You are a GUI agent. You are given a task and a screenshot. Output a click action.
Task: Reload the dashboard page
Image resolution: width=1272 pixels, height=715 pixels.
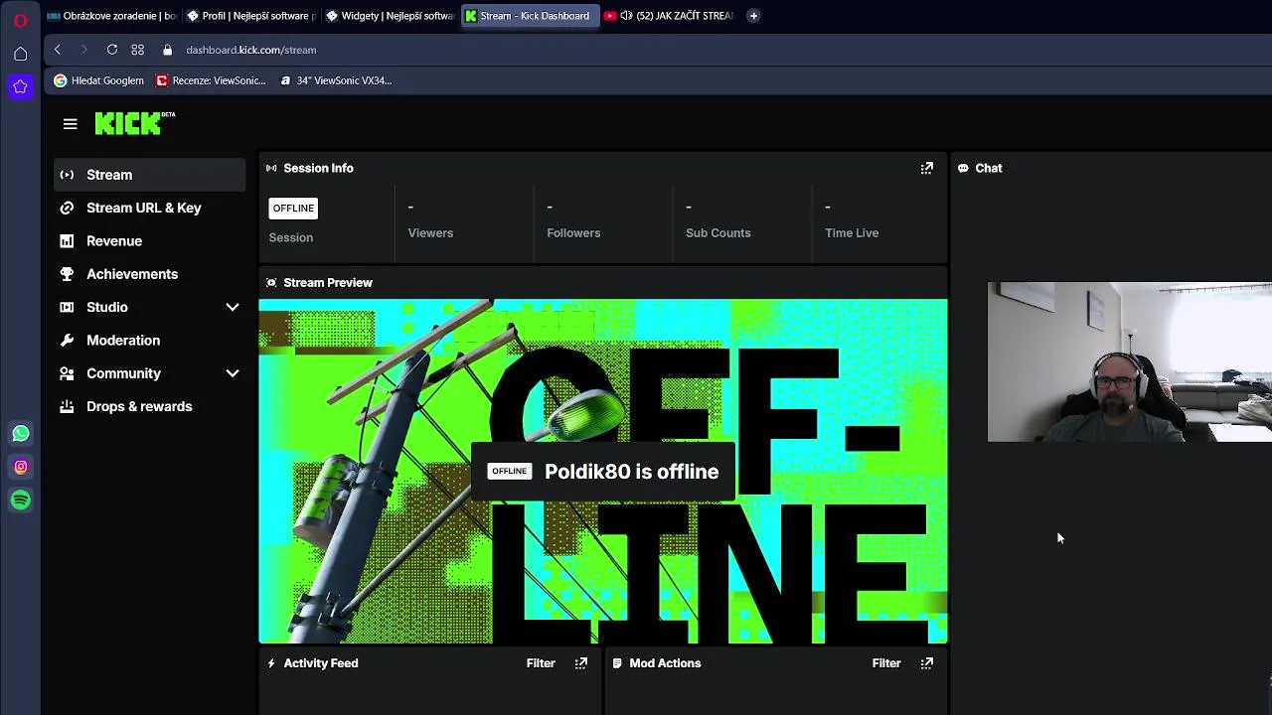112,50
